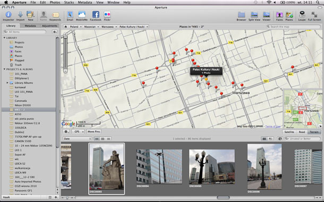Open the Window menu
The width and height of the screenshot is (324, 202).
pos(113,3)
